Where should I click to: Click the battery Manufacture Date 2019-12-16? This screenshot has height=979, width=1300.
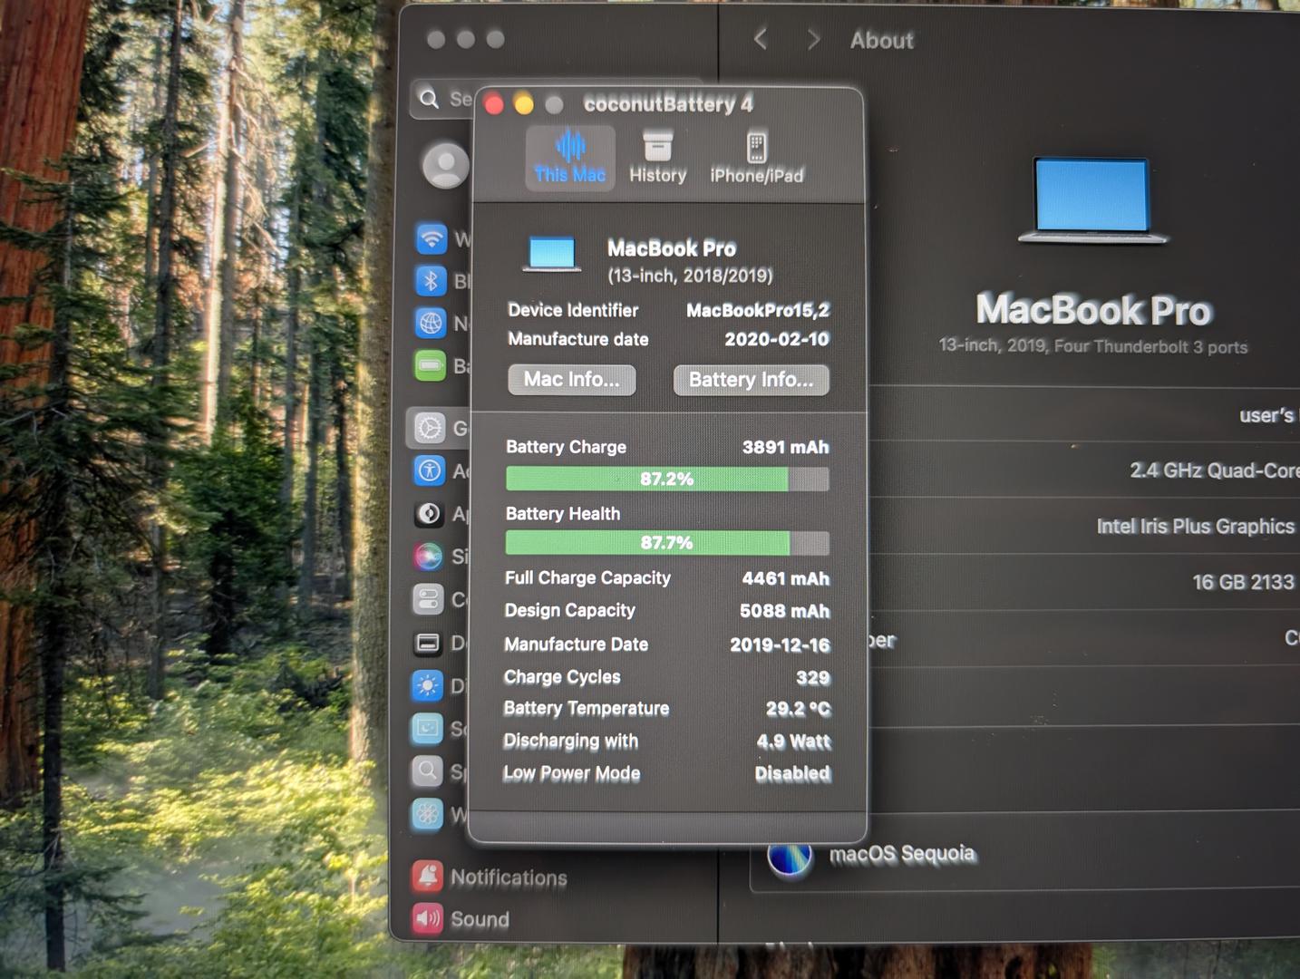tap(781, 645)
